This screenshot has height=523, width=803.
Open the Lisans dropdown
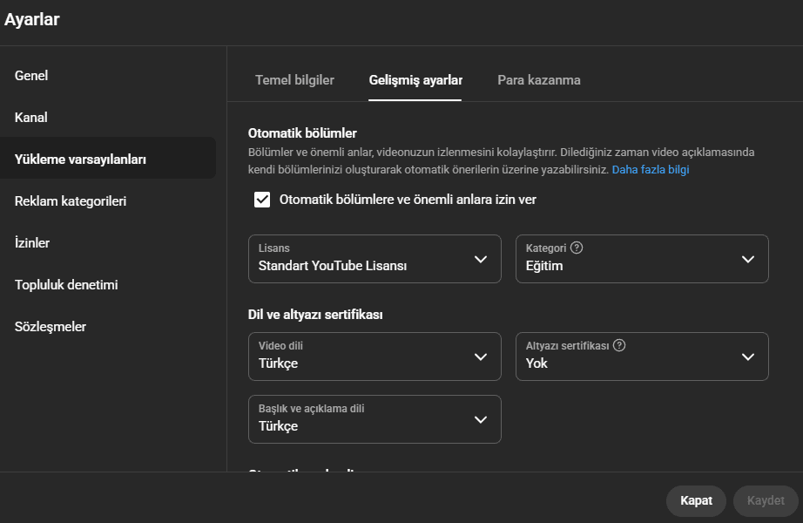click(x=375, y=259)
